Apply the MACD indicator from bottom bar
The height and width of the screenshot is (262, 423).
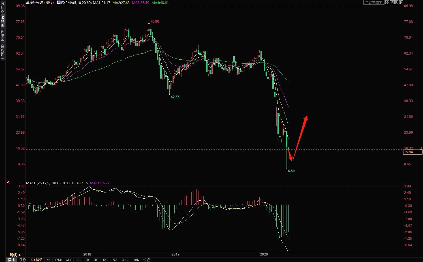click(58, 260)
